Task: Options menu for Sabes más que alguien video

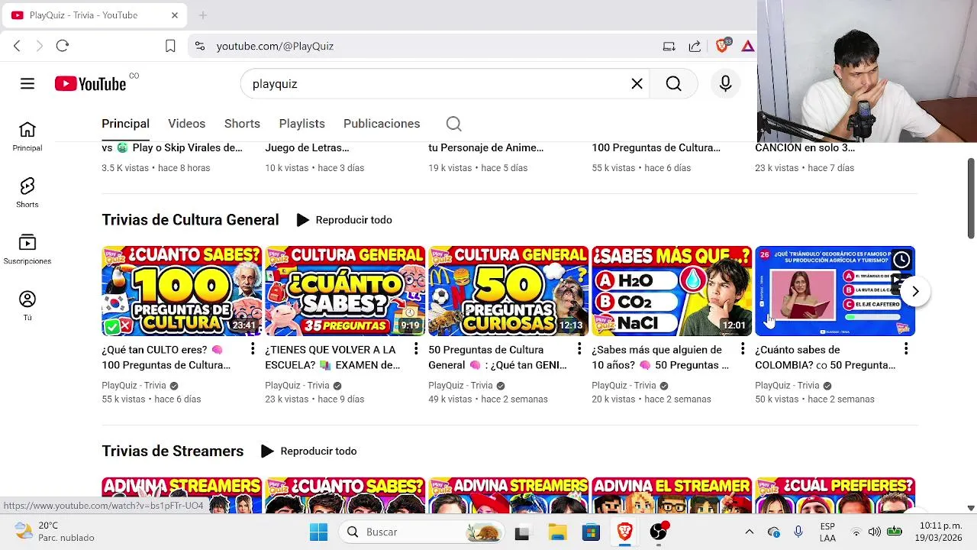Action: pyautogui.click(x=743, y=349)
